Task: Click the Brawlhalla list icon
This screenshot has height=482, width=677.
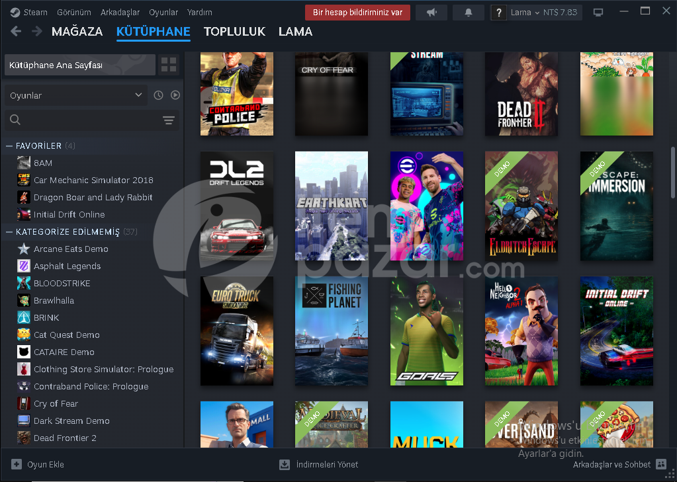Action: (x=24, y=300)
